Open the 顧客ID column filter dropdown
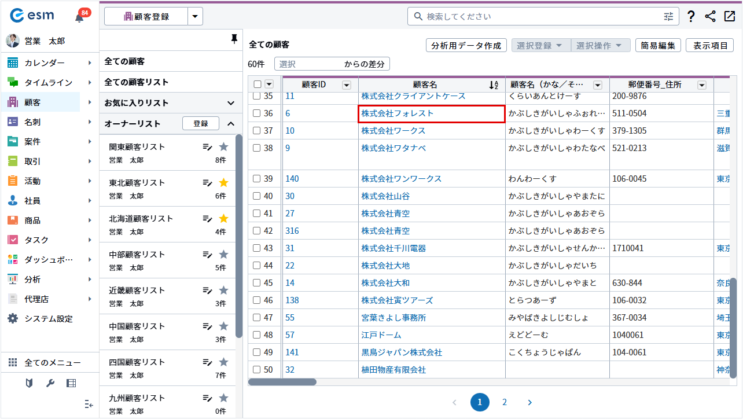This screenshot has height=419, width=743. pyautogui.click(x=347, y=85)
